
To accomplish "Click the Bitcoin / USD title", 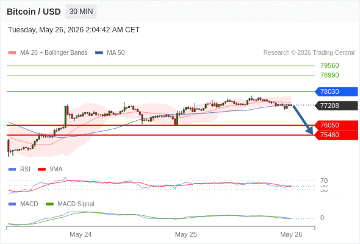I will (34, 12).
